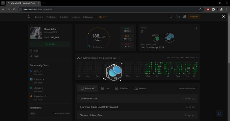Open the Contest page
The width and height of the screenshot is (230, 121).
click(x=64, y=17)
